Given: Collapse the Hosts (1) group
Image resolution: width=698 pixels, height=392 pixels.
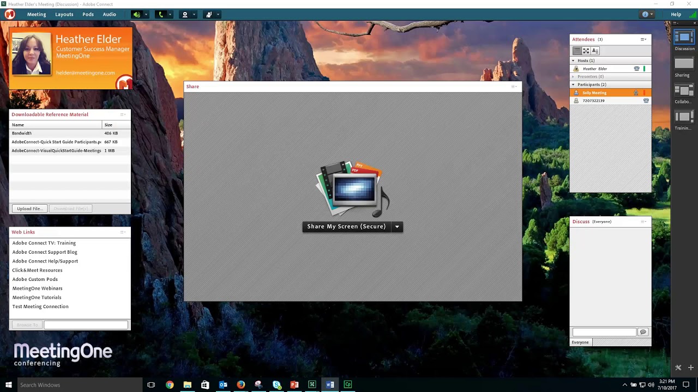Looking at the screenshot, I should [573, 60].
